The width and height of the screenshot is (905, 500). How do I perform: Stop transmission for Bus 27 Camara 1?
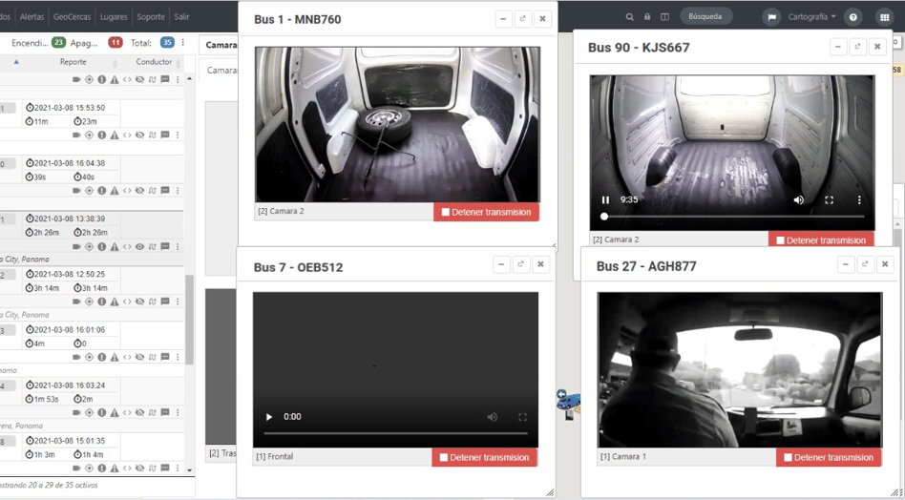coord(829,457)
